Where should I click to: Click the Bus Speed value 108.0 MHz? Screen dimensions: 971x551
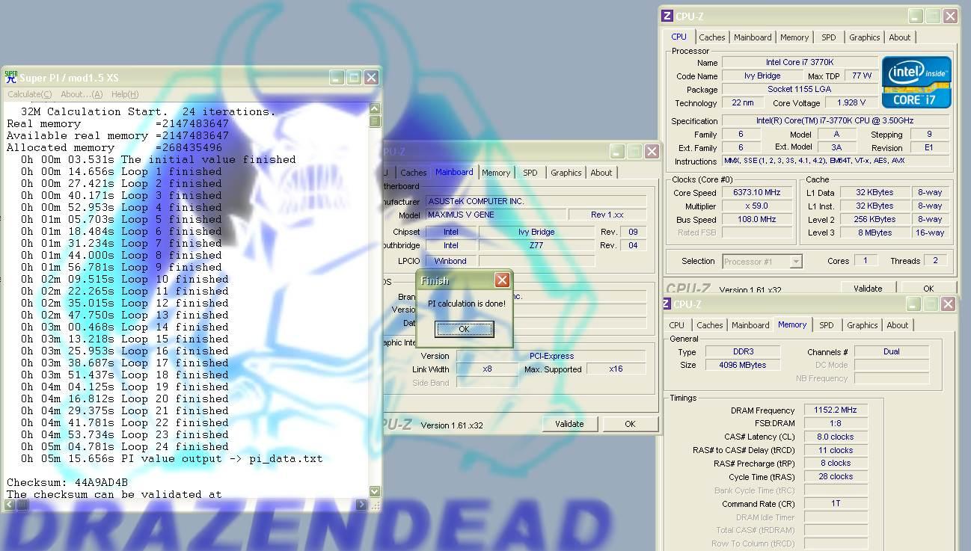tap(757, 220)
